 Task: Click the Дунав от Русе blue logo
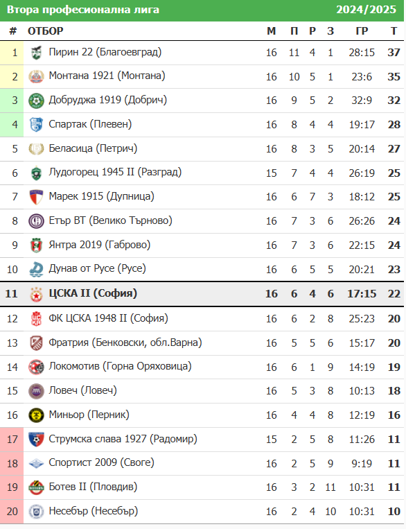(36, 270)
